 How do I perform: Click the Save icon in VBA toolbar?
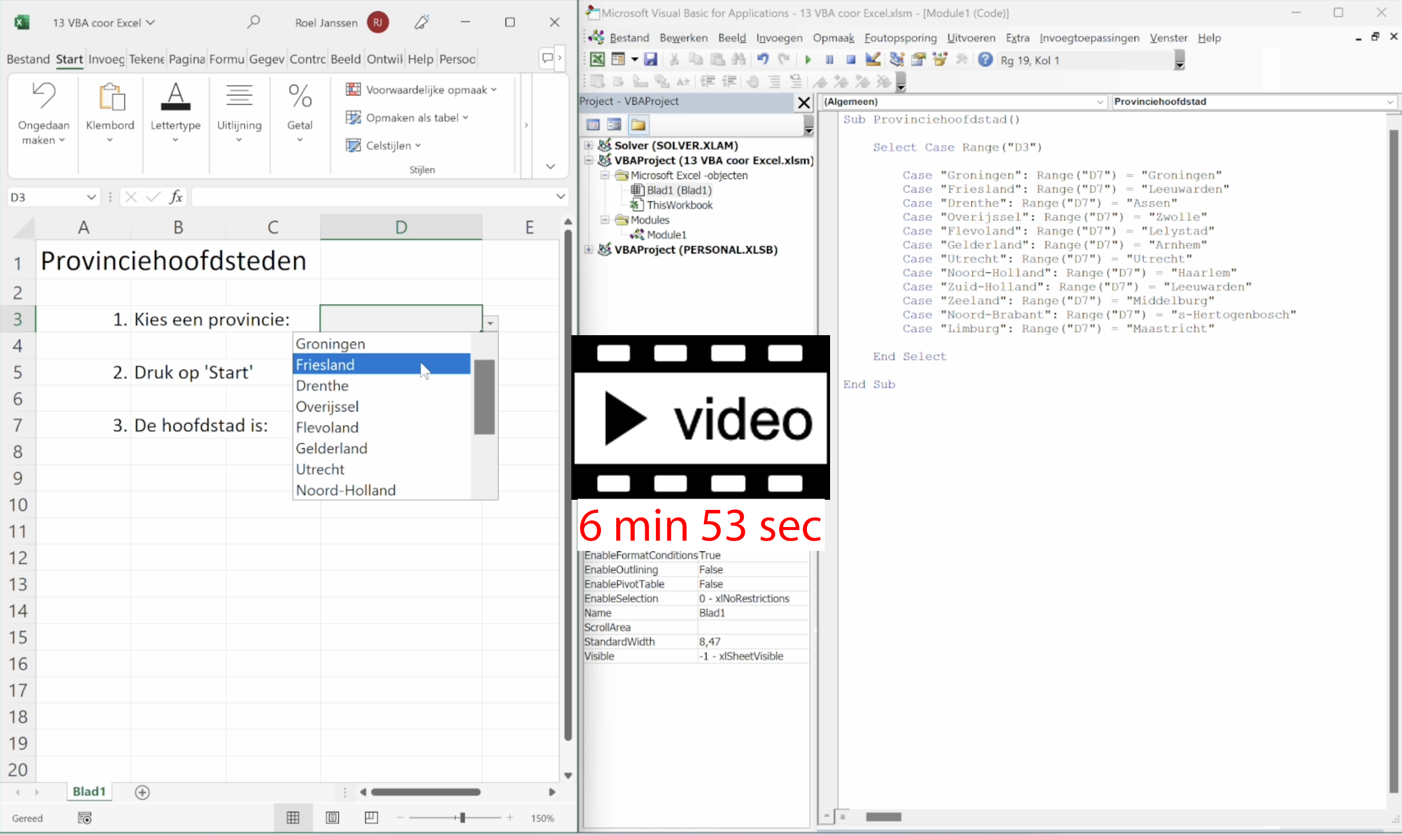click(x=651, y=60)
